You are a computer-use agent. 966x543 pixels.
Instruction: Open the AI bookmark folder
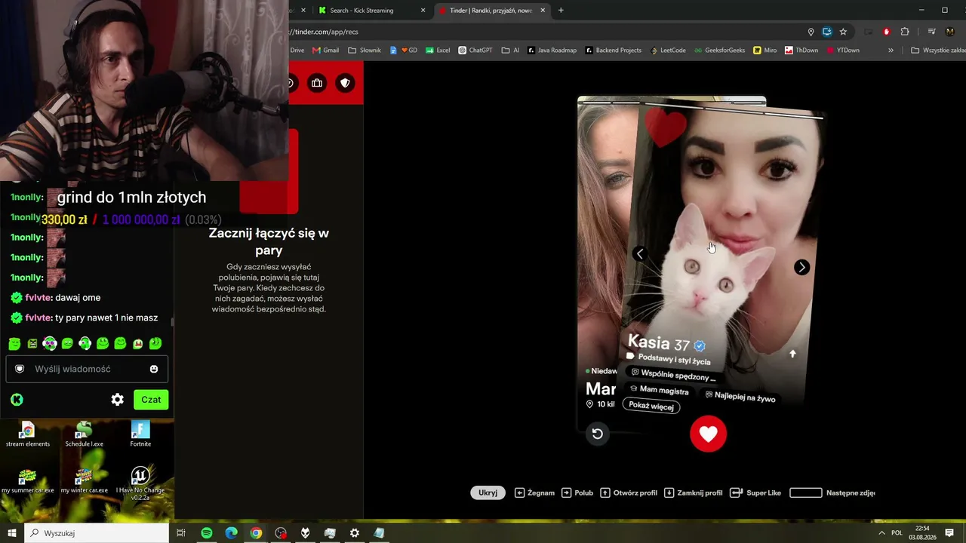(x=510, y=51)
